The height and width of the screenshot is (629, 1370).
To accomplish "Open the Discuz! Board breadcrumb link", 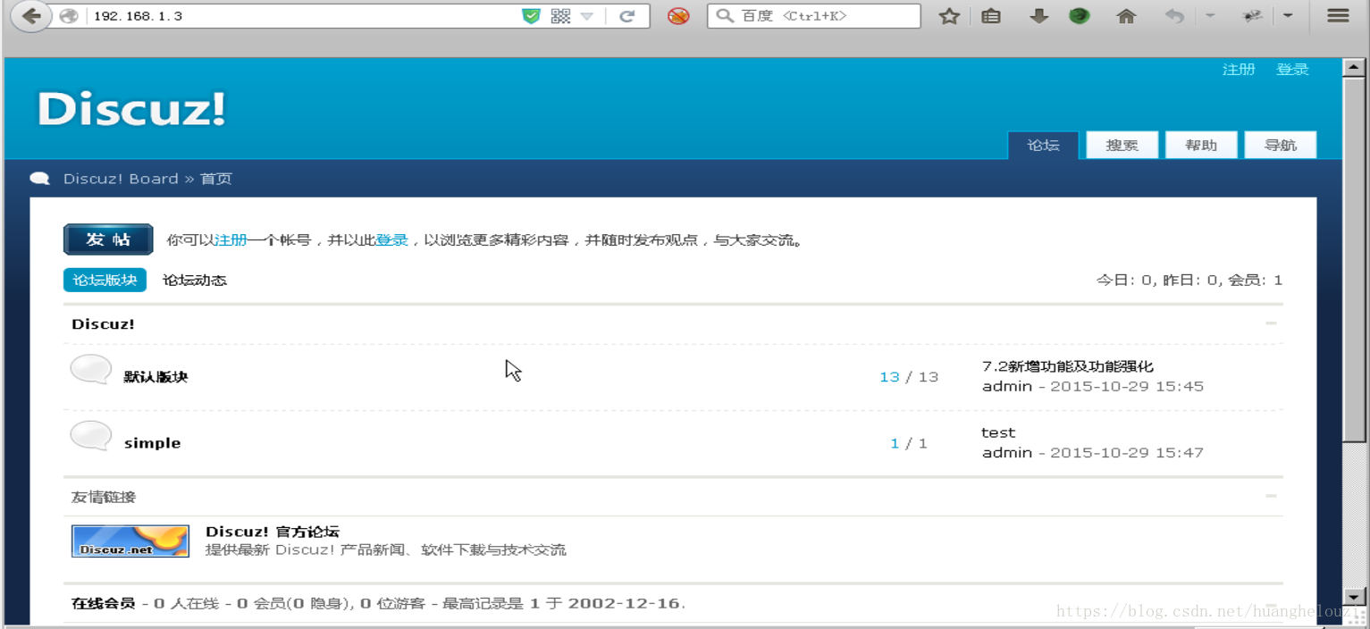I will click(121, 179).
